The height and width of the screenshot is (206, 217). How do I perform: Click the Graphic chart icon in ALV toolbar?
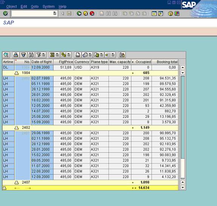point(122,55)
